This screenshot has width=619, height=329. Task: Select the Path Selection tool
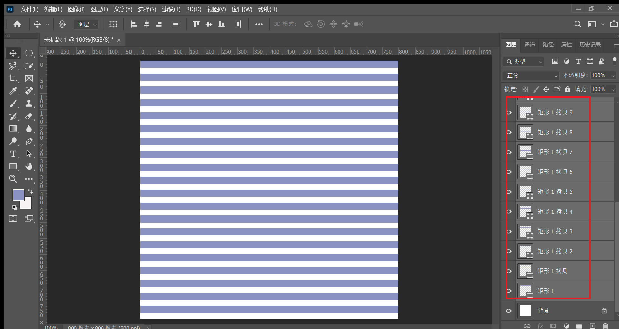(x=29, y=154)
